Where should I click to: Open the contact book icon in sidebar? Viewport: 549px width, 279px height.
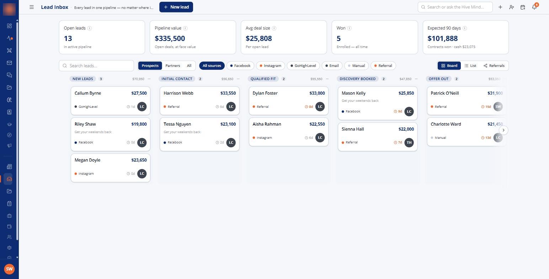(x=9, y=112)
